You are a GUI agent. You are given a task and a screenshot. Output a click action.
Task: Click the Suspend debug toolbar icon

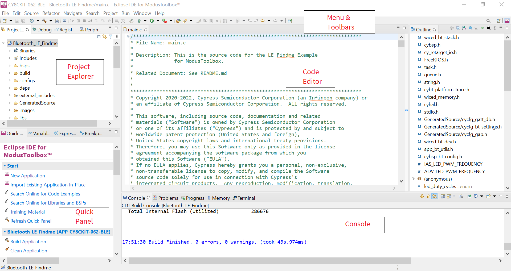pyautogui.click(x=78, y=21)
